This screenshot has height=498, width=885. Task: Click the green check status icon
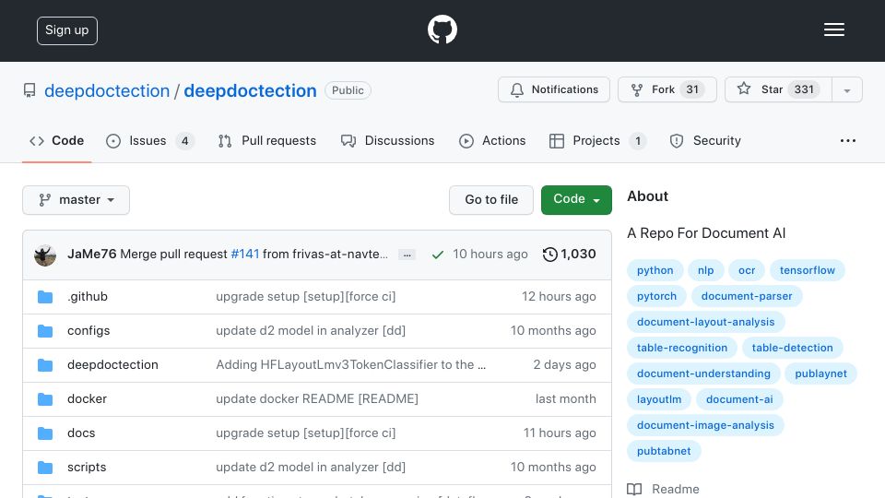tap(437, 255)
